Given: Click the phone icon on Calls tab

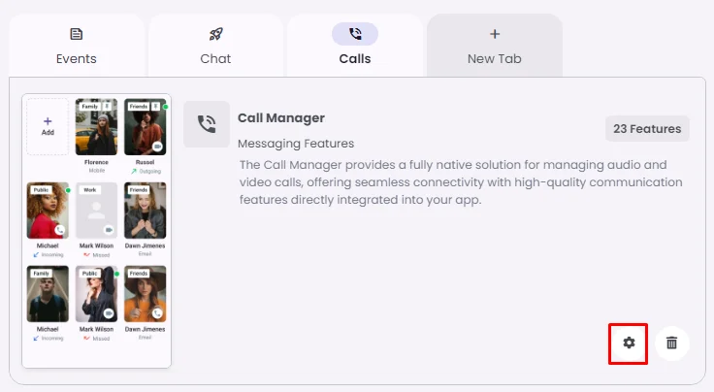Looking at the screenshot, I should (x=355, y=34).
